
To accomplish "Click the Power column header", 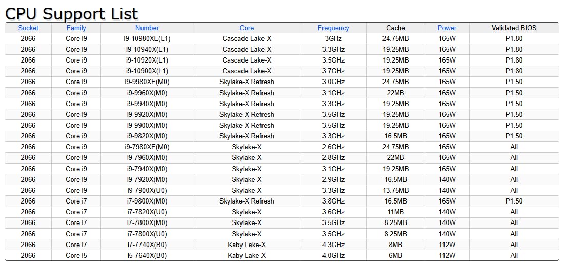I will (x=447, y=28).
